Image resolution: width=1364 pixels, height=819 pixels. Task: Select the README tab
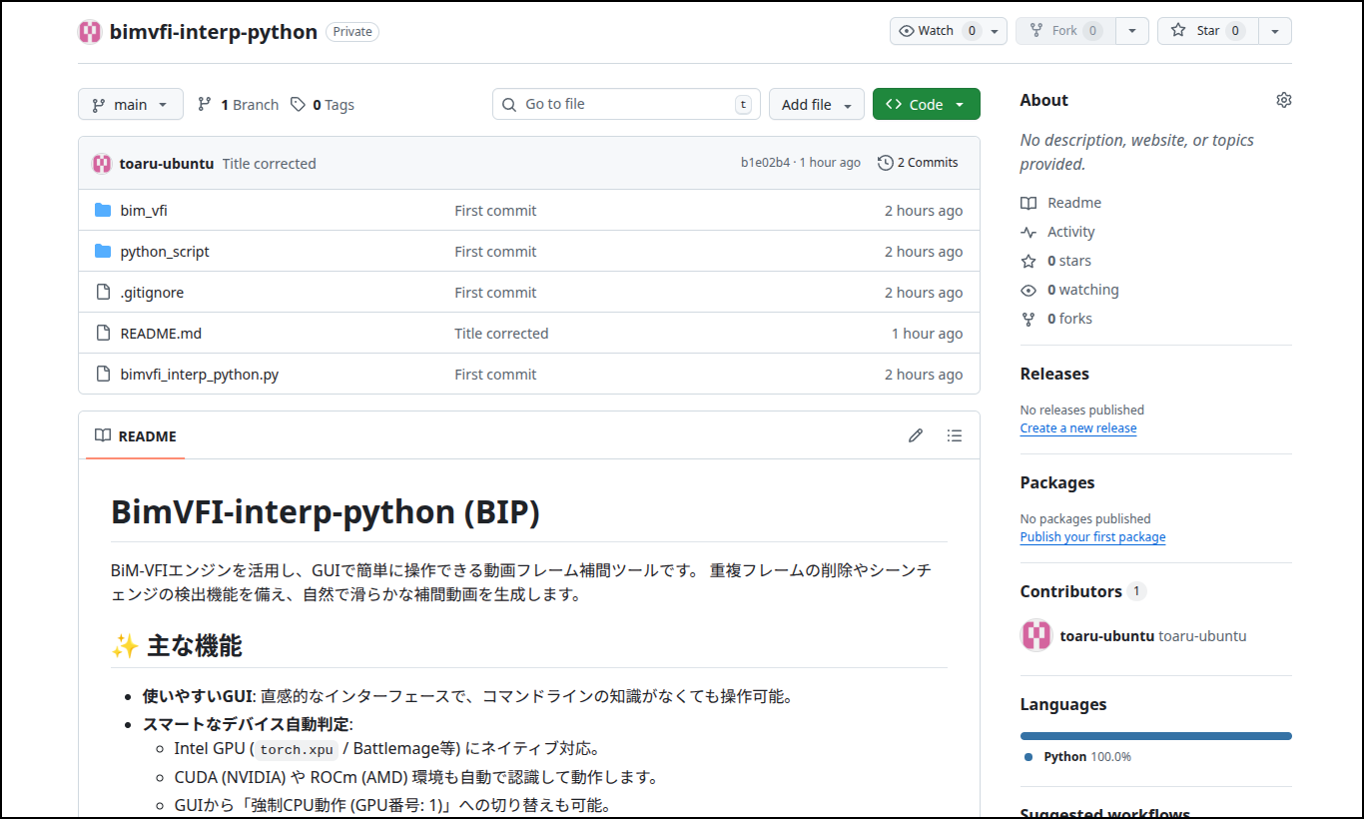pos(136,436)
